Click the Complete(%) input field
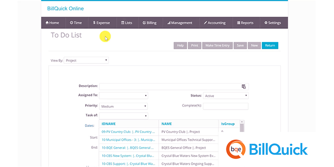The width and height of the screenshot is (334, 167). pos(225,106)
